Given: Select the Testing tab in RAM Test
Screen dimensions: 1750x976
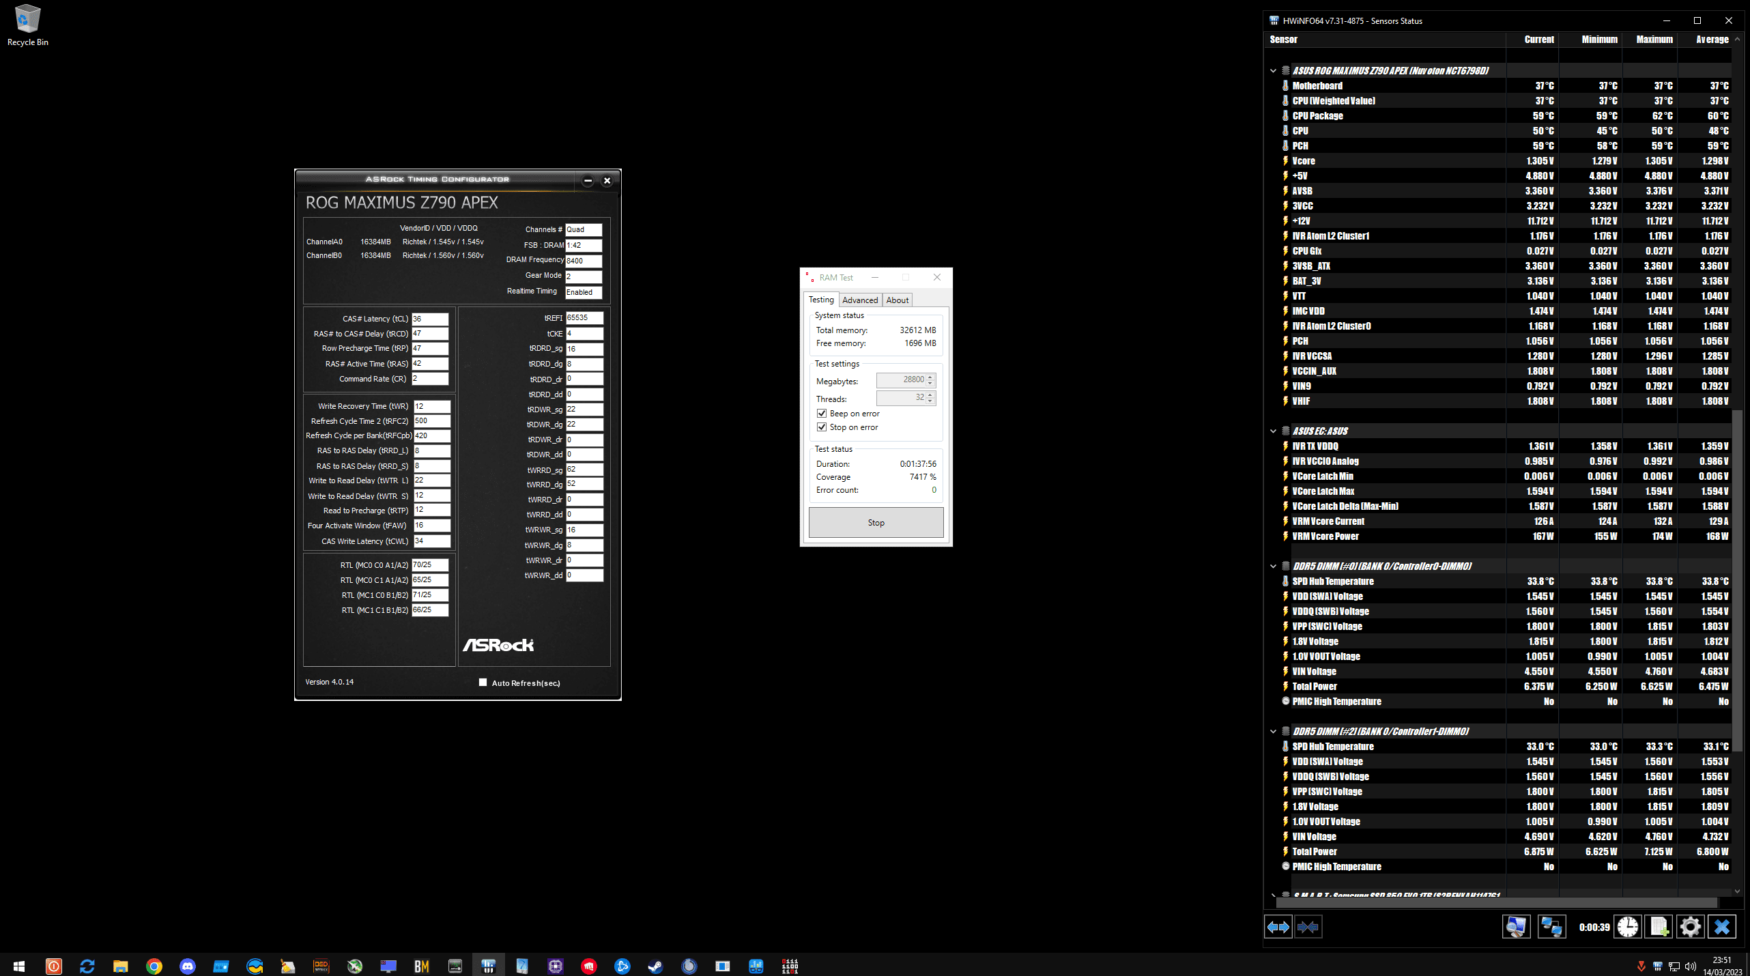Looking at the screenshot, I should point(821,300).
